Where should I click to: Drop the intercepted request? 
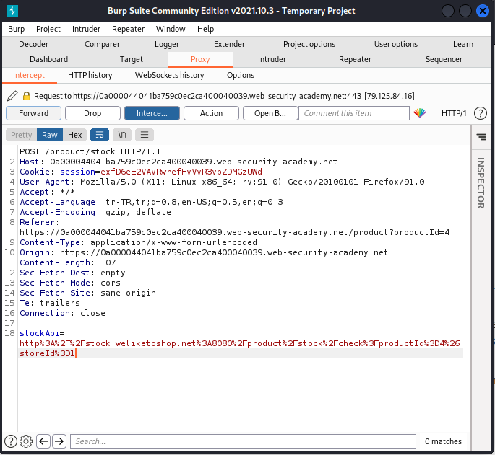pyautogui.click(x=92, y=113)
